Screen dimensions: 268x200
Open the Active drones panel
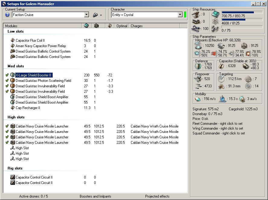33,196
